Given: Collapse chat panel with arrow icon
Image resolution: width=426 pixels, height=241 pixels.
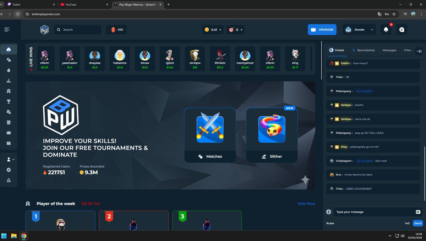Looking at the screenshot, I should [x=419, y=51].
